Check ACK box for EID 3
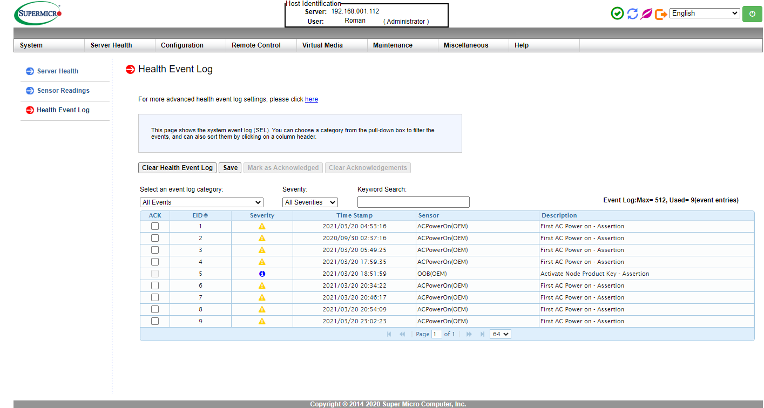This screenshot has height=408, width=764. click(x=155, y=250)
